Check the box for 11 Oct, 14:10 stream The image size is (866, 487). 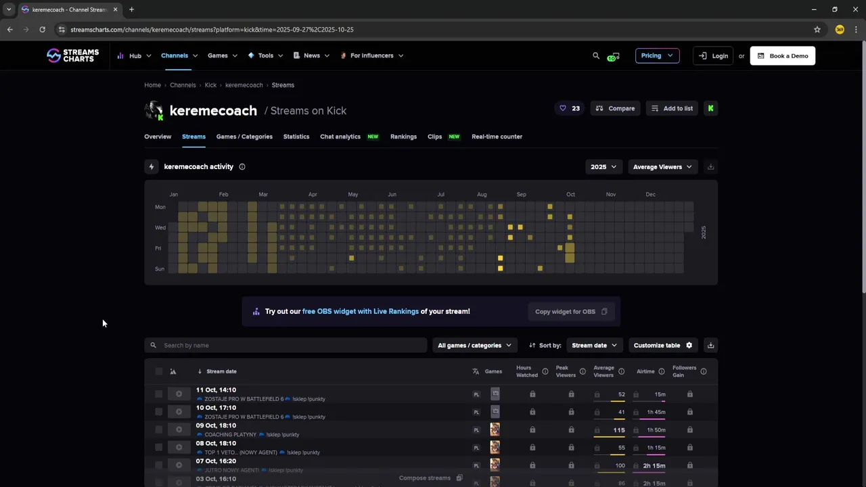(x=158, y=394)
